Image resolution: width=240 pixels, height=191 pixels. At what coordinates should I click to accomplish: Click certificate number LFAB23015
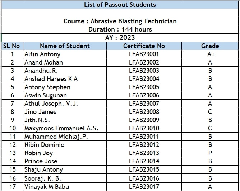[144, 169]
